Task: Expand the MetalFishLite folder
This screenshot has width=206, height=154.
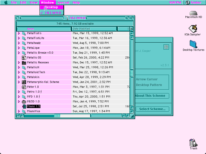Action: [19, 38]
